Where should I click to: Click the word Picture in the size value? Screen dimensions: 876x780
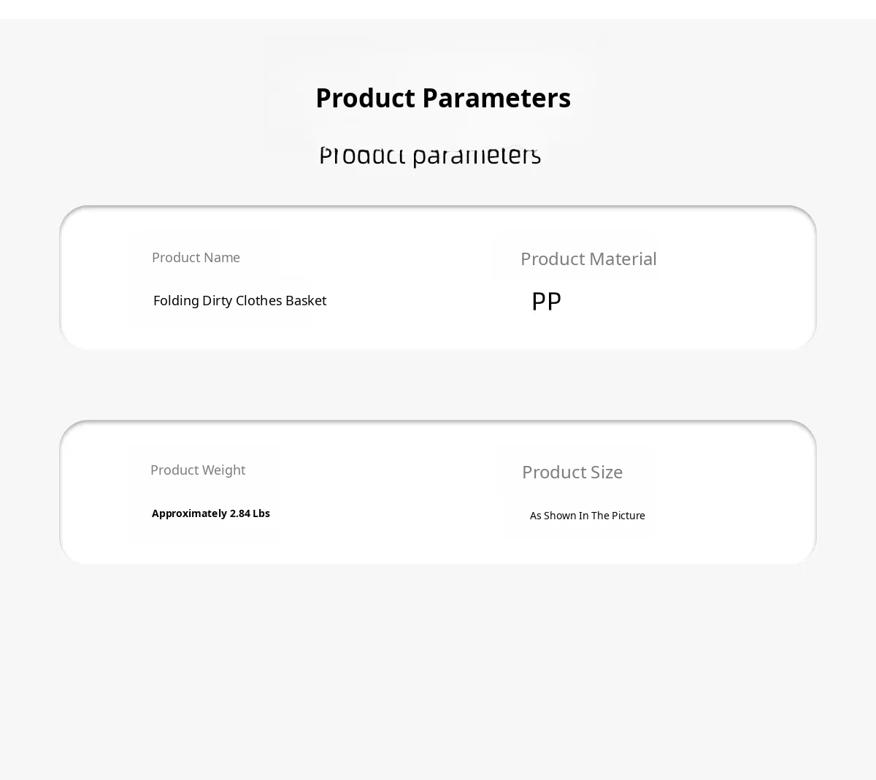(x=629, y=516)
